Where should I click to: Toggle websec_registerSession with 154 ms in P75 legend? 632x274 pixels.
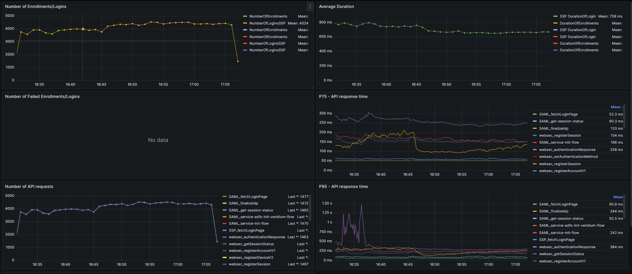[x=560, y=135]
